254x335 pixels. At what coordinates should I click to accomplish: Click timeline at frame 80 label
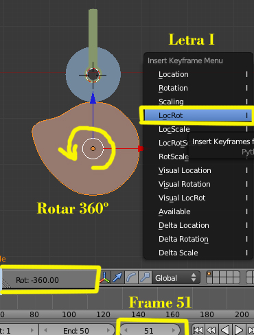34,314
